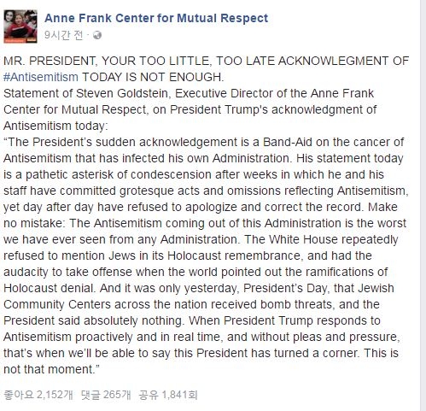Open the post via the 9시간 전 timestamp

click(64, 35)
